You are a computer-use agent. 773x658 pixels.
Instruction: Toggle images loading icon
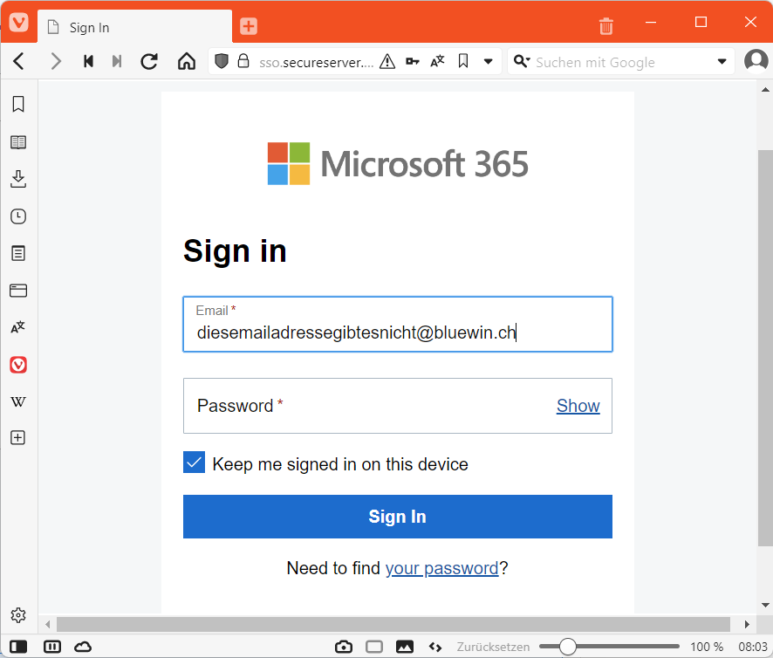click(405, 647)
